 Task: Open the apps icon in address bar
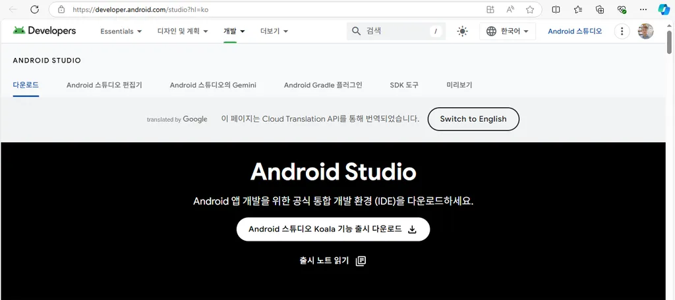point(490,9)
